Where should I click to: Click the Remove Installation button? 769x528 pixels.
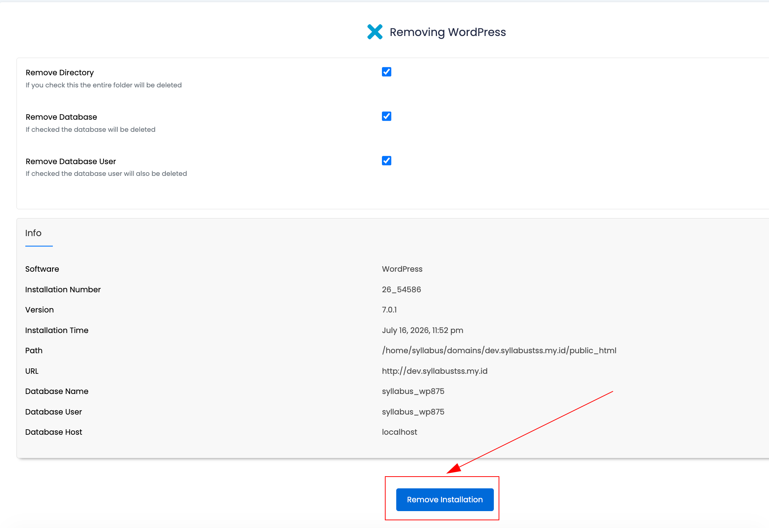click(x=445, y=499)
